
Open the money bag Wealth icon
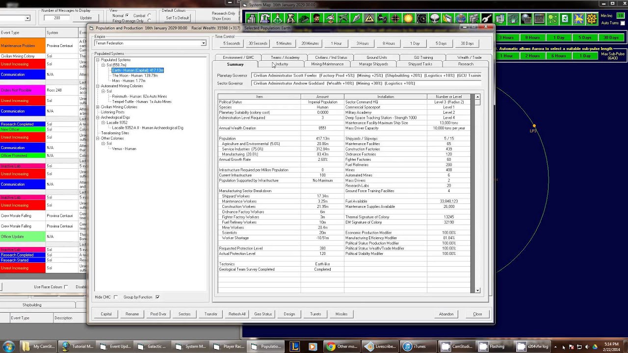pyautogui.click(x=291, y=19)
